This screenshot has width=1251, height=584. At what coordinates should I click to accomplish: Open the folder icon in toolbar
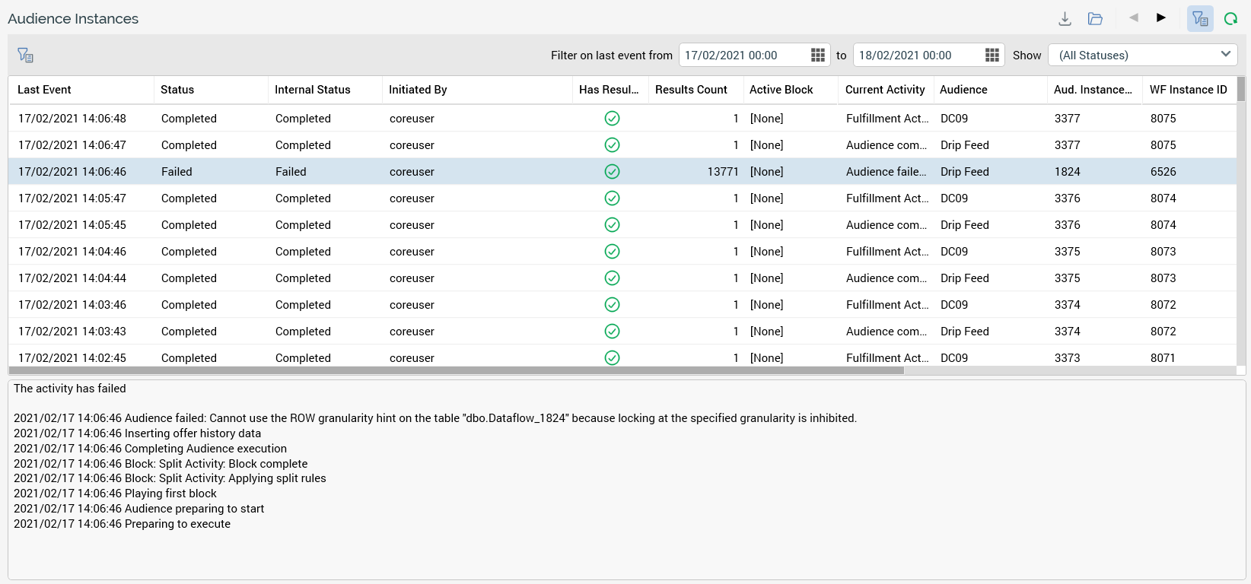(1095, 19)
